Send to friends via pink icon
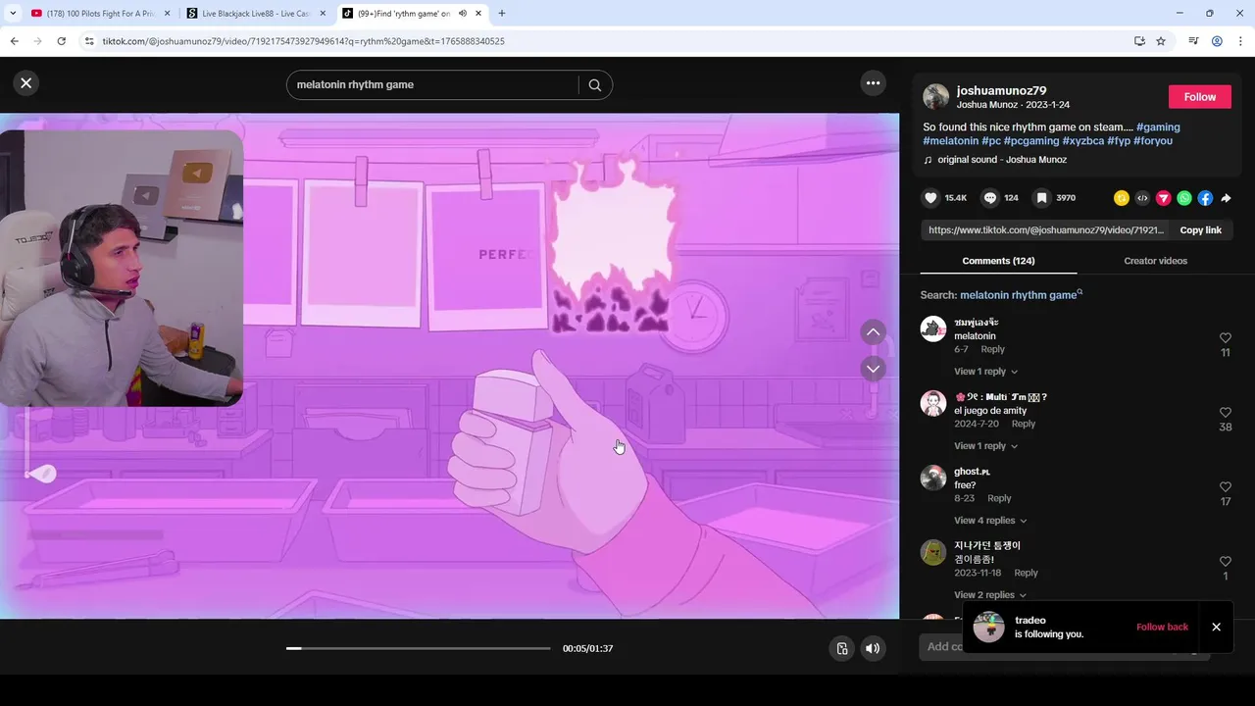Image resolution: width=1255 pixels, height=706 pixels. (1164, 198)
